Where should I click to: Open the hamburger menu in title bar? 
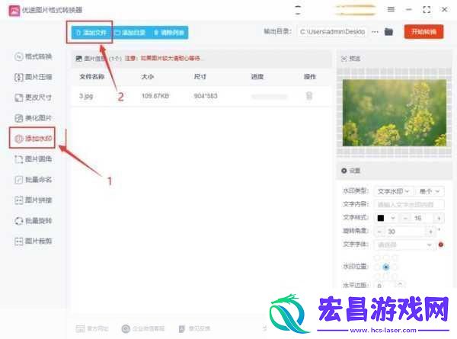click(x=391, y=10)
